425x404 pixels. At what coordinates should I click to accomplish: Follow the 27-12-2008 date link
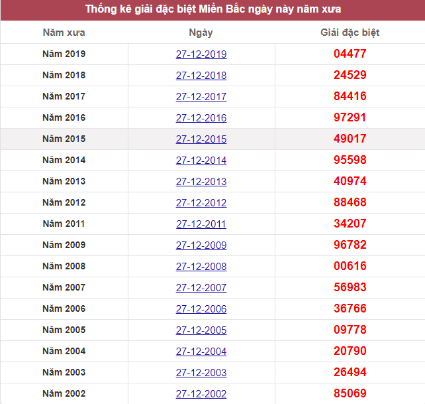pyautogui.click(x=201, y=267)
